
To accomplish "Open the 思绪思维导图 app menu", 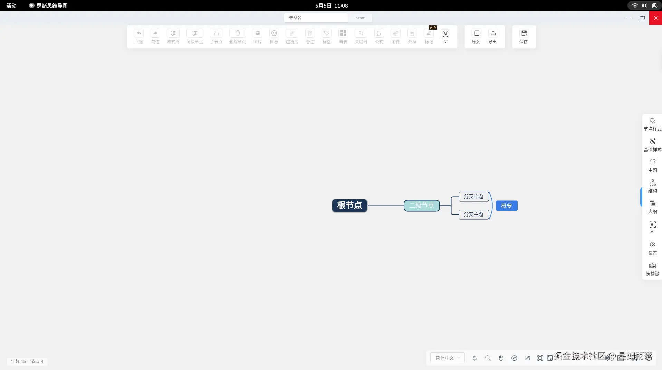I will coord(48,6).
